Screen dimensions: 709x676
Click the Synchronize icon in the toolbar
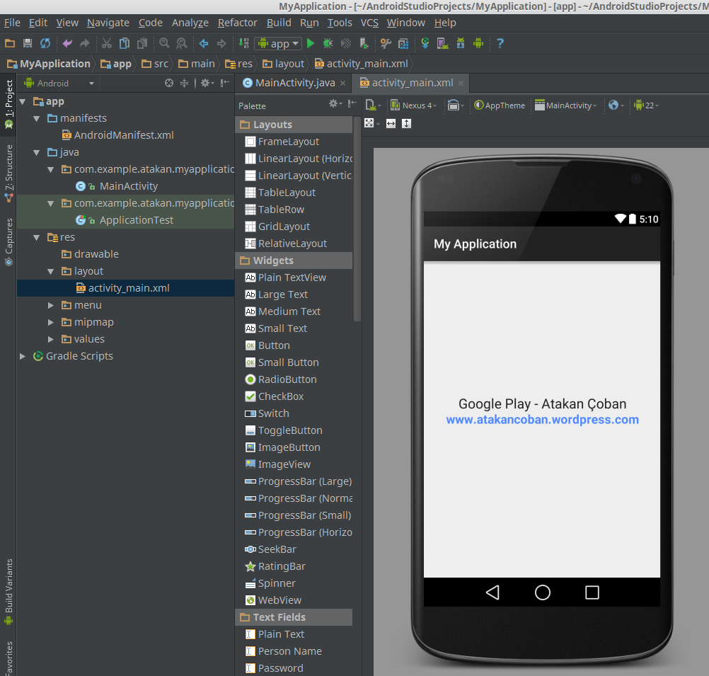click(x=45, y=43)
